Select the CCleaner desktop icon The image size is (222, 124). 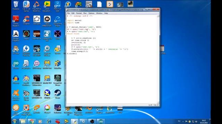(x=26, y=20)
